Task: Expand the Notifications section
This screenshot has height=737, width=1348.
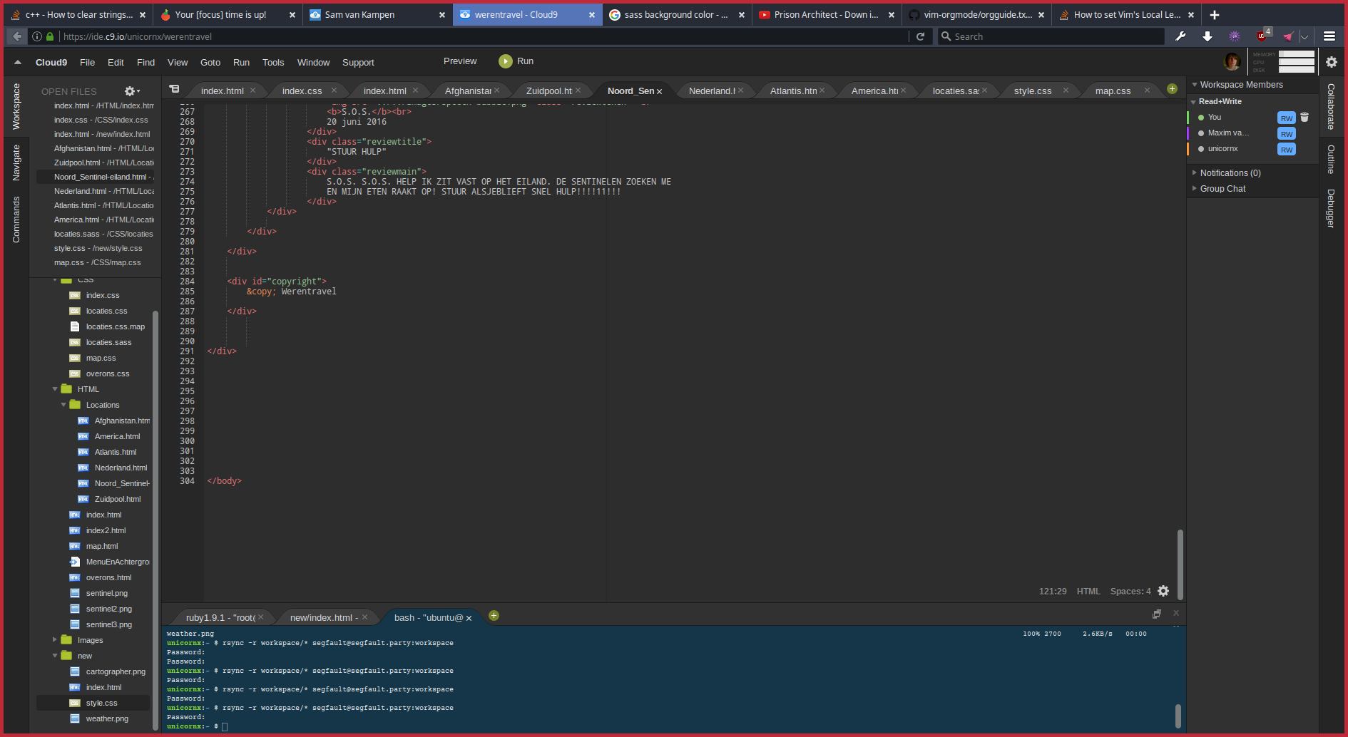Action: tap(1230, 173)
